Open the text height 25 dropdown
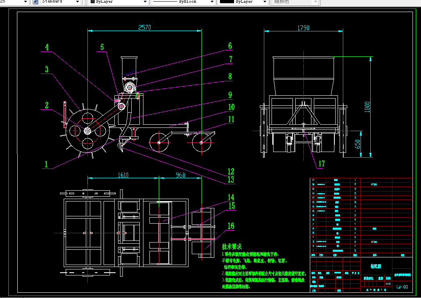The width and height of the screenshot is (421, 298). point(25,2)
